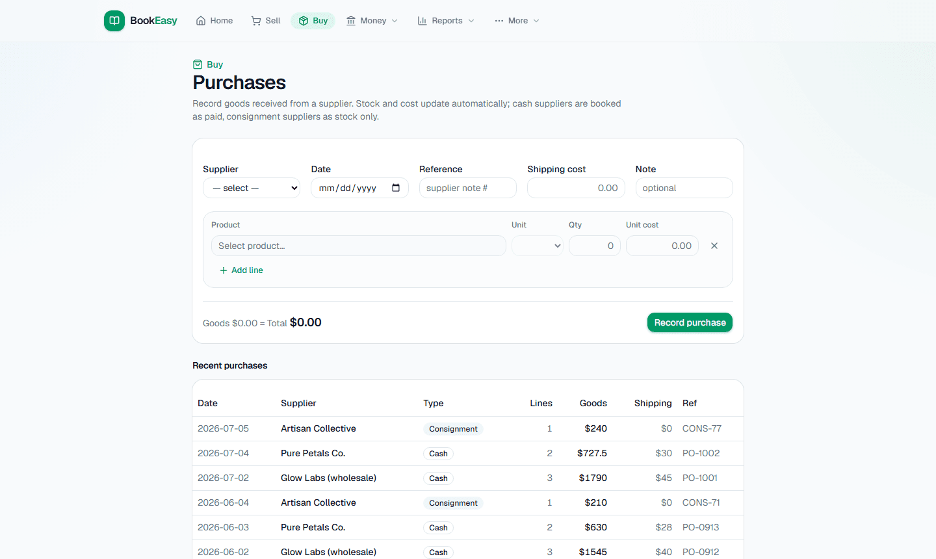
Task: Open the Money menu
Action: [372, 21]
